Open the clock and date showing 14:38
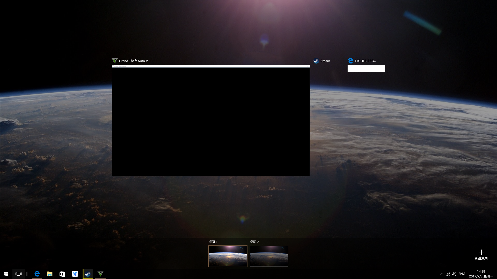Screen dimensions: 497x279 pyautogui.click(x=481, y=274)
